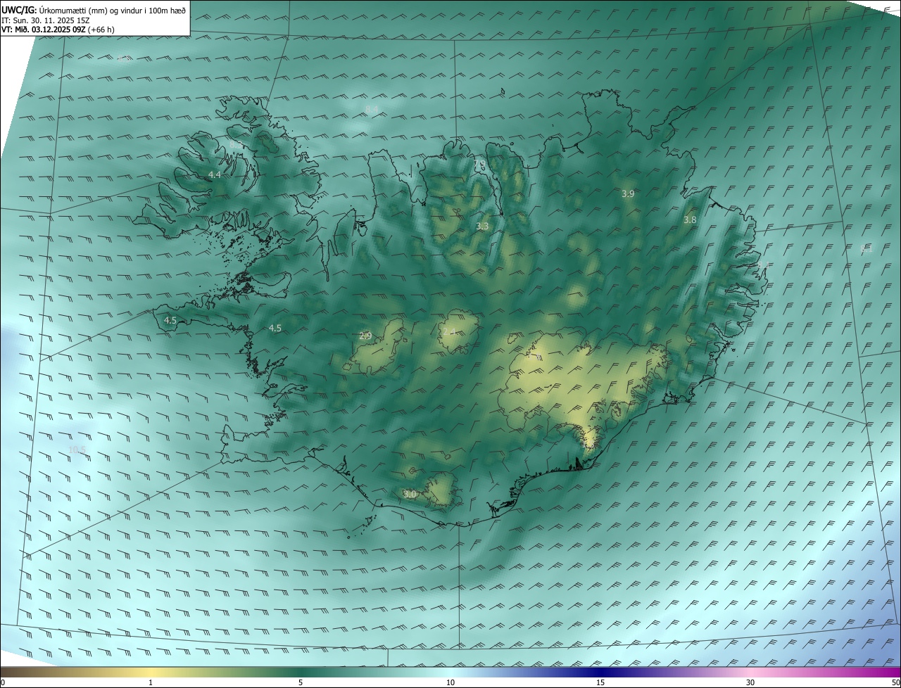Click the '0' label on the color scale
The width and height of the screenshot is (901, 688).
2,682
